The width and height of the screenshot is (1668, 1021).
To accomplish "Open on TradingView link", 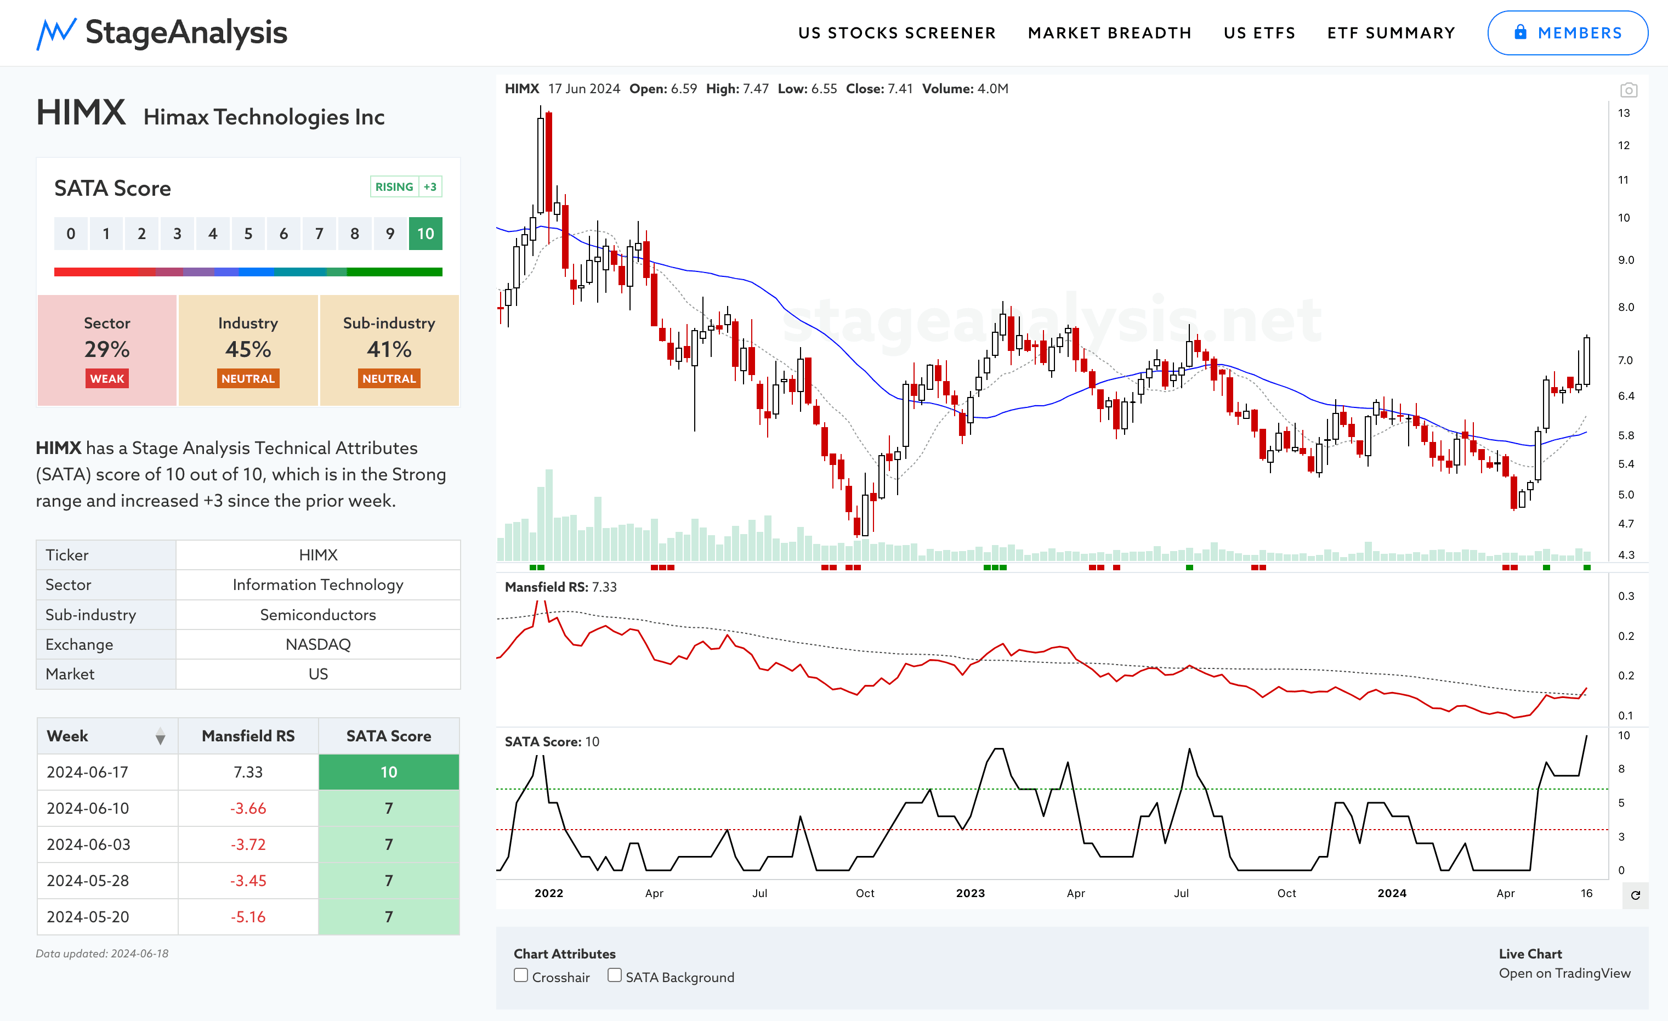I will 1564,973.
